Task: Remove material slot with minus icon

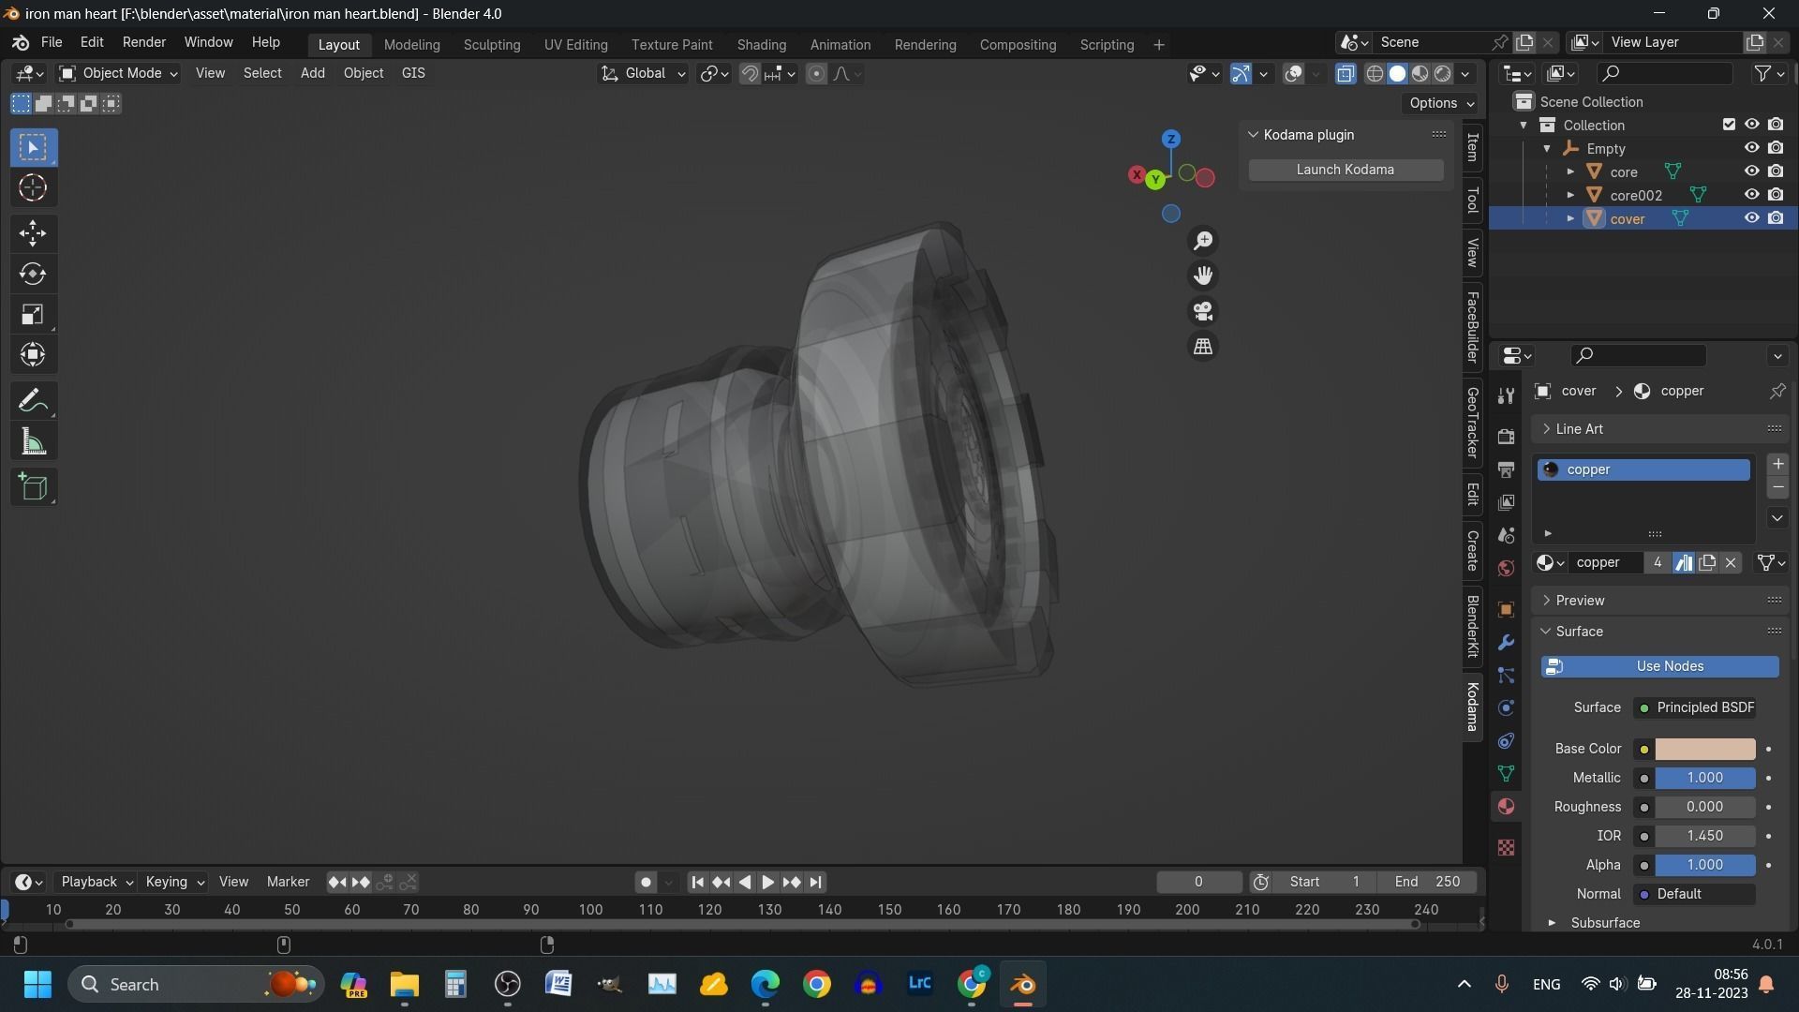Action: click(1777, 487)
